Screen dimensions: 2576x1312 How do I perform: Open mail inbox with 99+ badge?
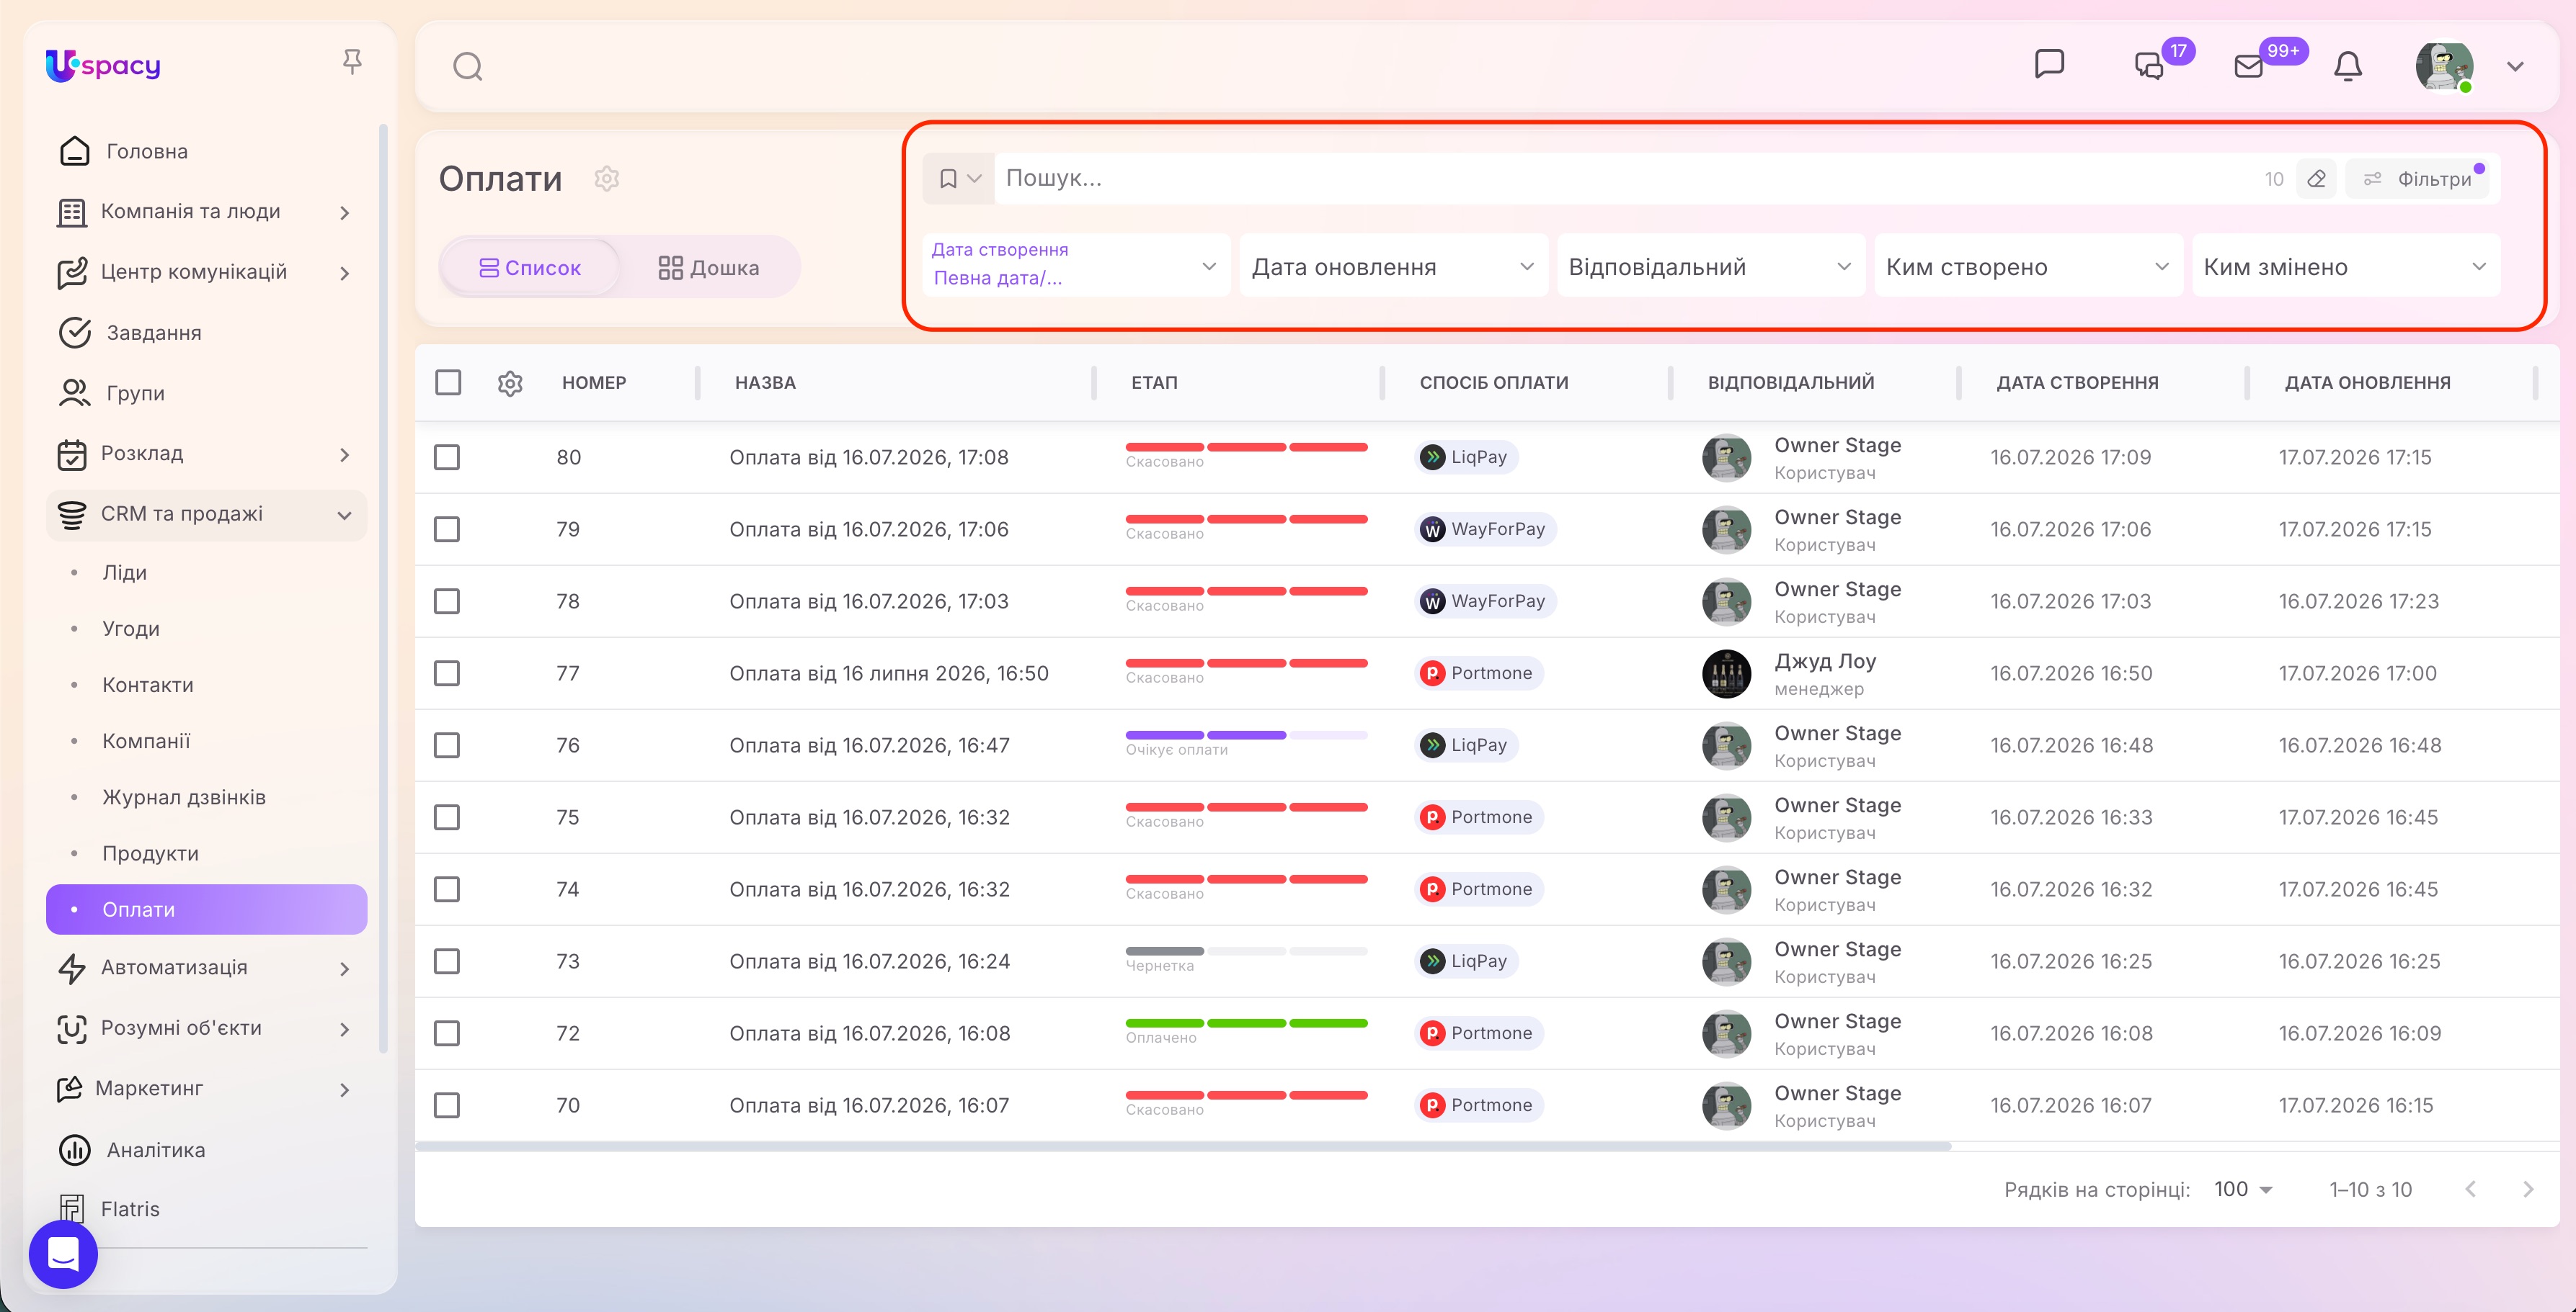(x=2249, y=67)
